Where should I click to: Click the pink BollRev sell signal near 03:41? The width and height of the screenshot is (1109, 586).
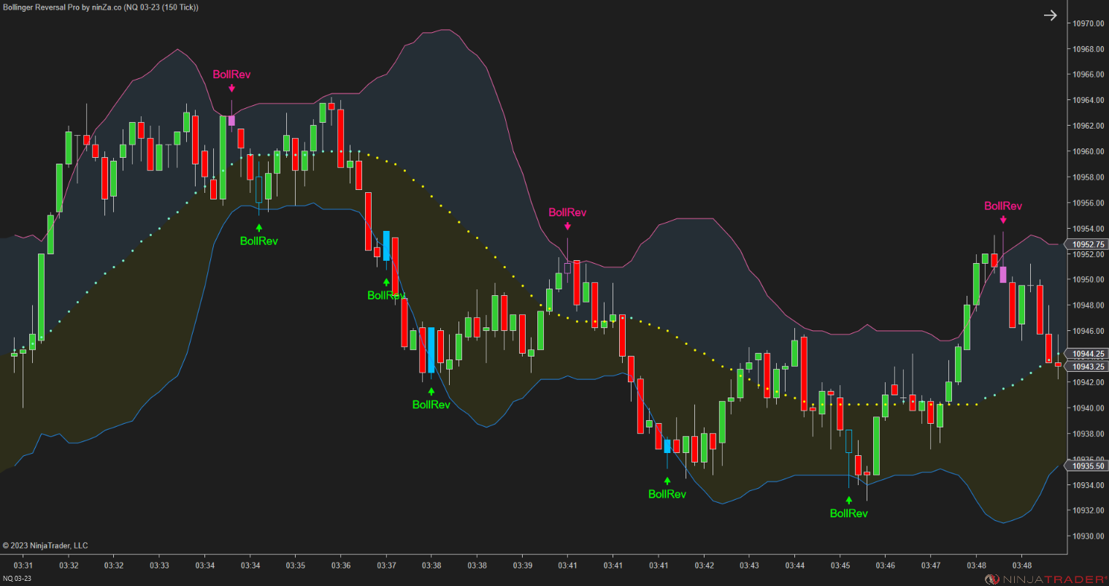coord(568,226)
